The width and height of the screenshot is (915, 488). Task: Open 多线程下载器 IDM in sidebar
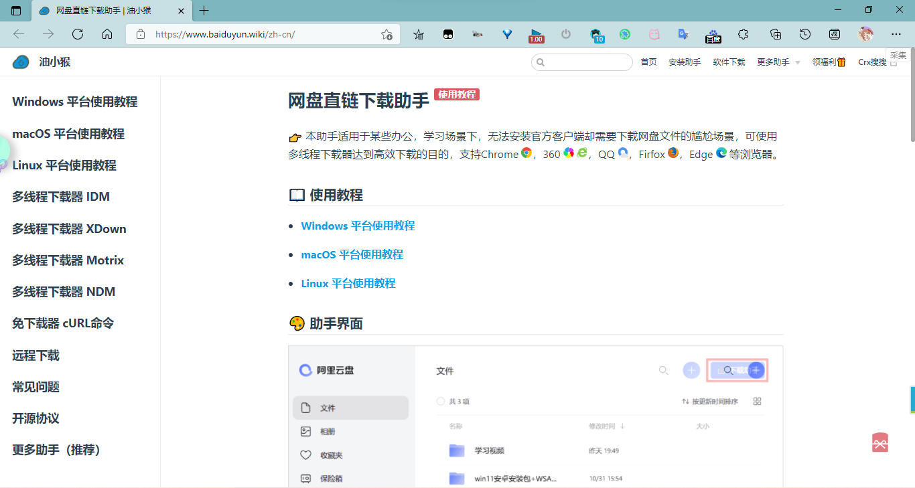tap(61, 197)
